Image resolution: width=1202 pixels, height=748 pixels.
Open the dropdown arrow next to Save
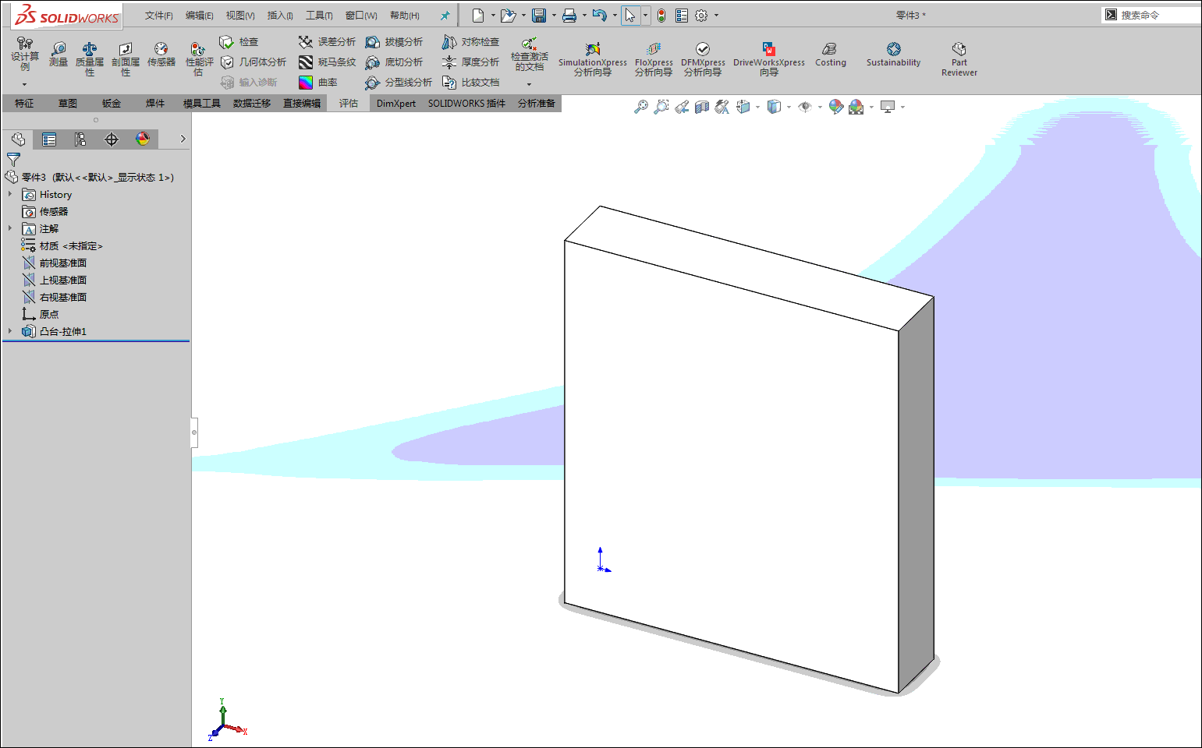[554, 15]
